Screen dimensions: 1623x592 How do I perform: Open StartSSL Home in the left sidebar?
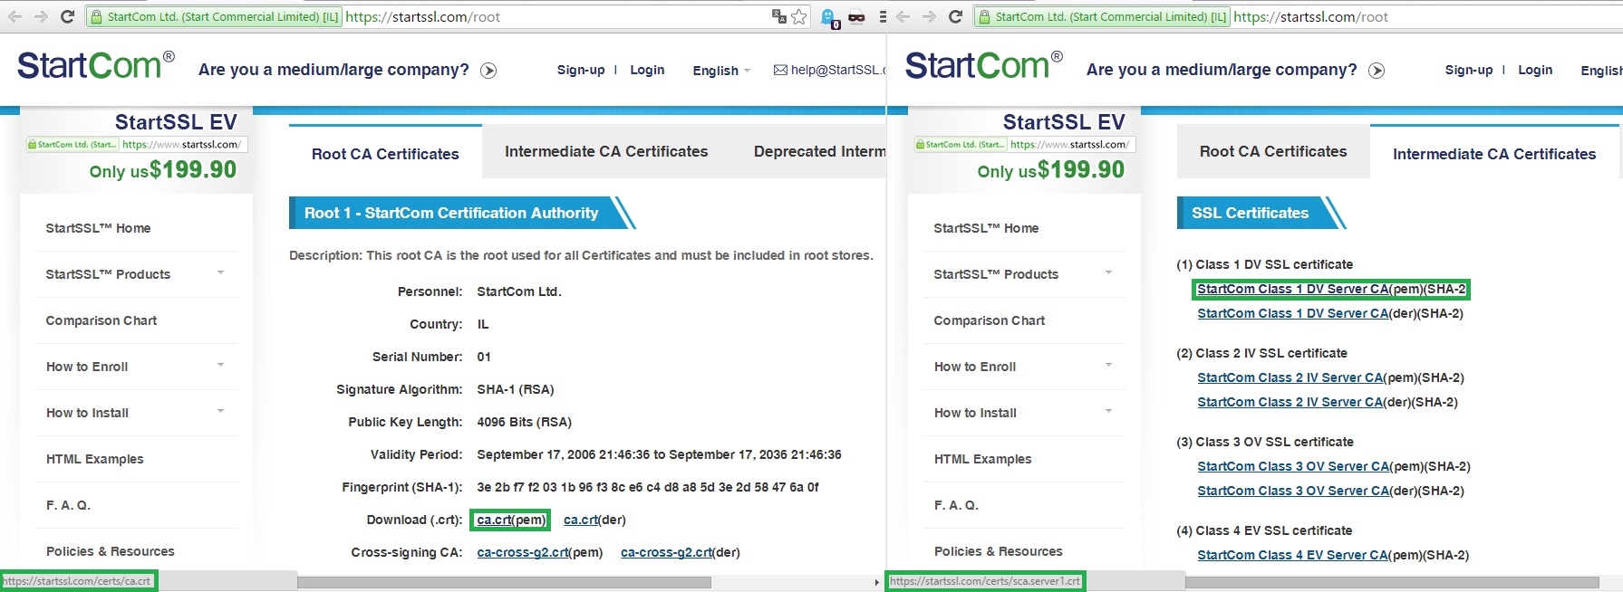click(98, 228)
